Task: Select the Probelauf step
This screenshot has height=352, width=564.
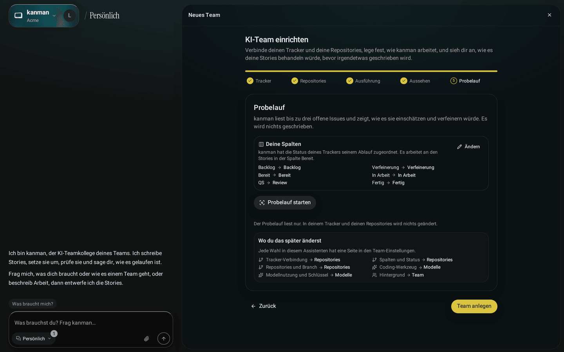Action: click(x=465, y=81)
